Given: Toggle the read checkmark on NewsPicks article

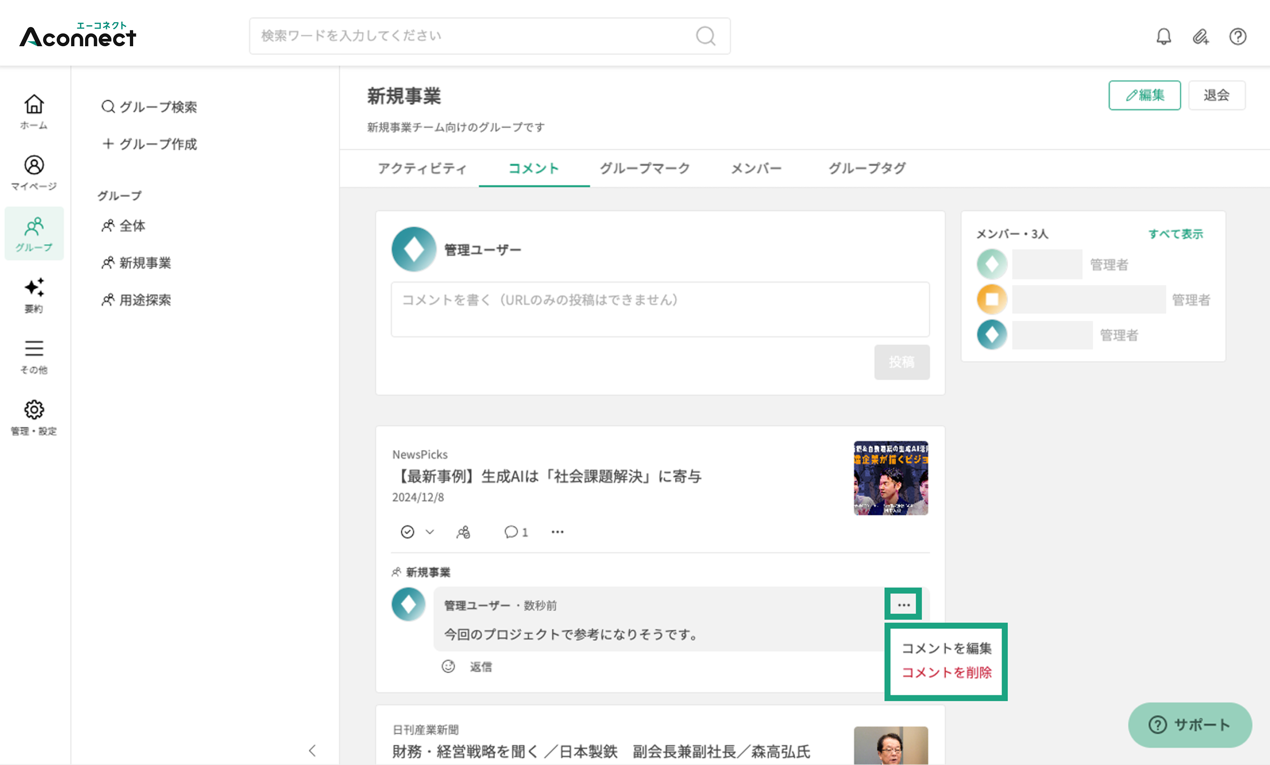Looking at the screenshot, I should coord(407,532).
